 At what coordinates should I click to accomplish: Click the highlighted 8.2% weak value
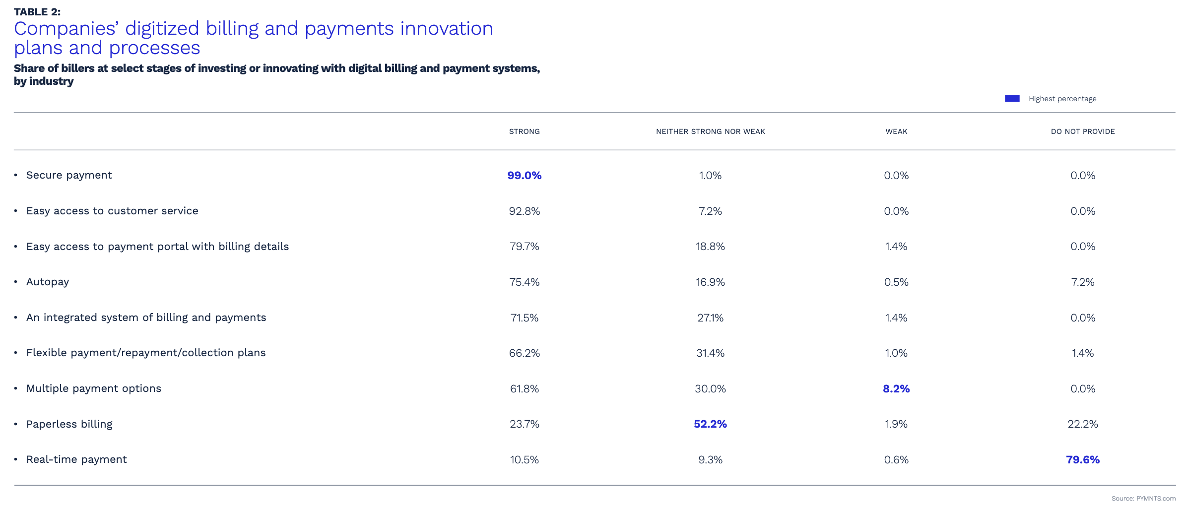click(x=896, y=389)
